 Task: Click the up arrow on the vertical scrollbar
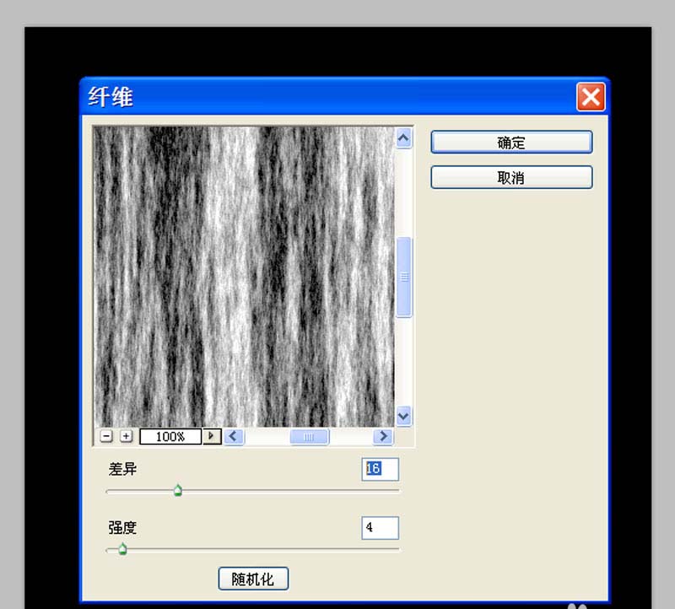pos(404,137)
